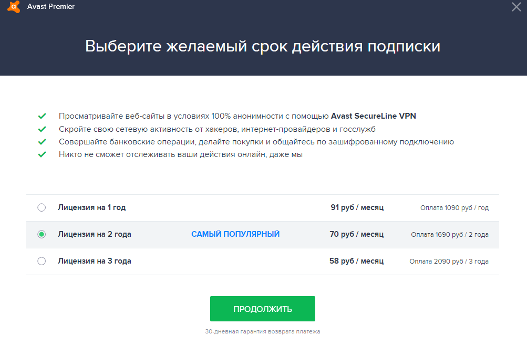Click the 91 руб / месяц price
This screenshot has width=527, height=345.
(x=357, y=207)
